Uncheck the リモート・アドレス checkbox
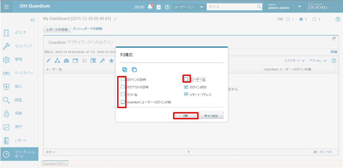Viewport: 343px width, 168px height. pos(186,94)
